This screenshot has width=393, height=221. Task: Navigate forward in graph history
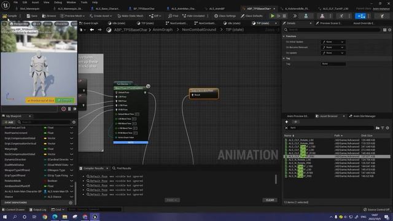coord(99,30)
